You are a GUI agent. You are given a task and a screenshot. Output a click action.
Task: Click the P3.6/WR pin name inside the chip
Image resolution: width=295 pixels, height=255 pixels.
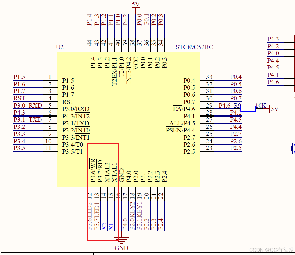[x=93, y=170]
